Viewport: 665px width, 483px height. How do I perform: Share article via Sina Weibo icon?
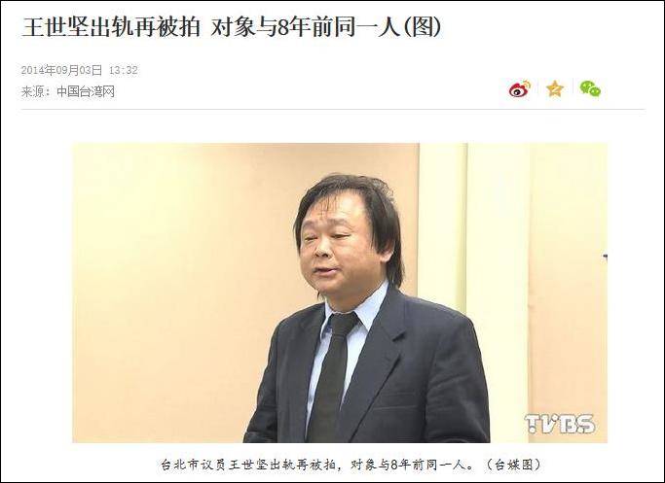pos(520,88)
